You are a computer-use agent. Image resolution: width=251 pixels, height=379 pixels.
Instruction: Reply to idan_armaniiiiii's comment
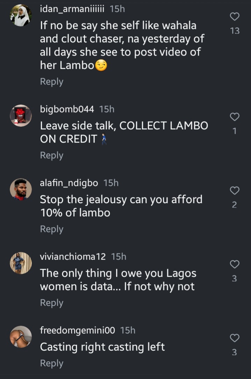click(x=51, y=82)
